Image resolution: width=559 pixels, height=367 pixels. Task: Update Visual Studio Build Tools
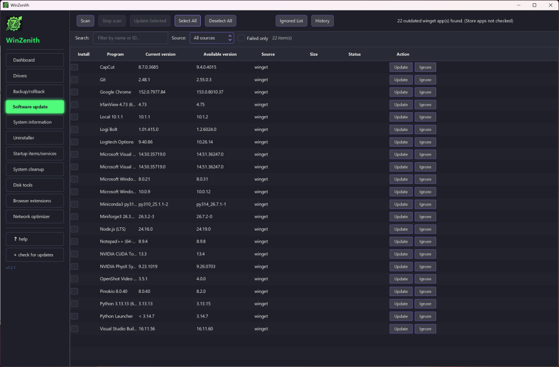click(x=401, y=329)
